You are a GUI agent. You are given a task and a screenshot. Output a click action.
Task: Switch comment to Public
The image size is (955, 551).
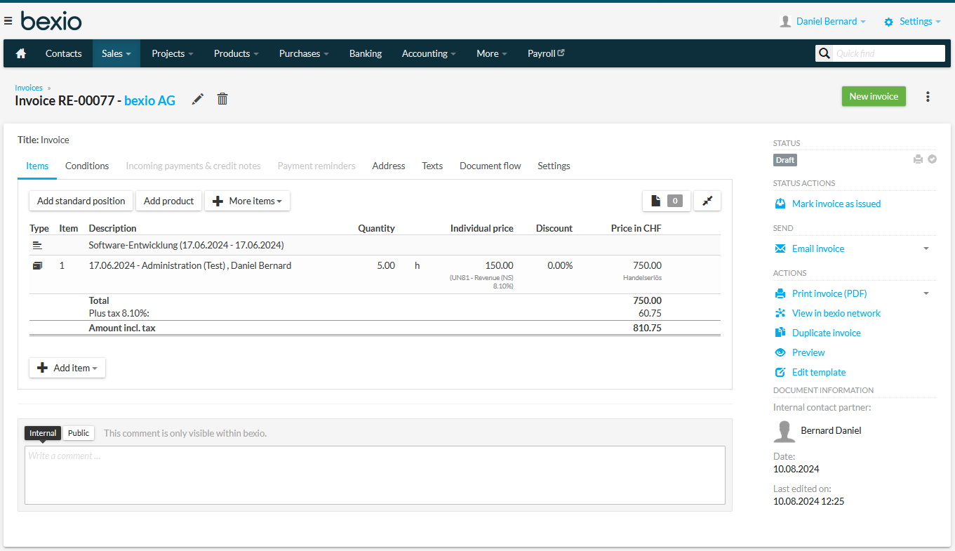79,433
